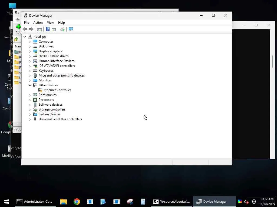Image resolution: width=277 pixels, height=207 pixels.
Task: Select the Ethernet Controller warning icon
Action: 40,90
